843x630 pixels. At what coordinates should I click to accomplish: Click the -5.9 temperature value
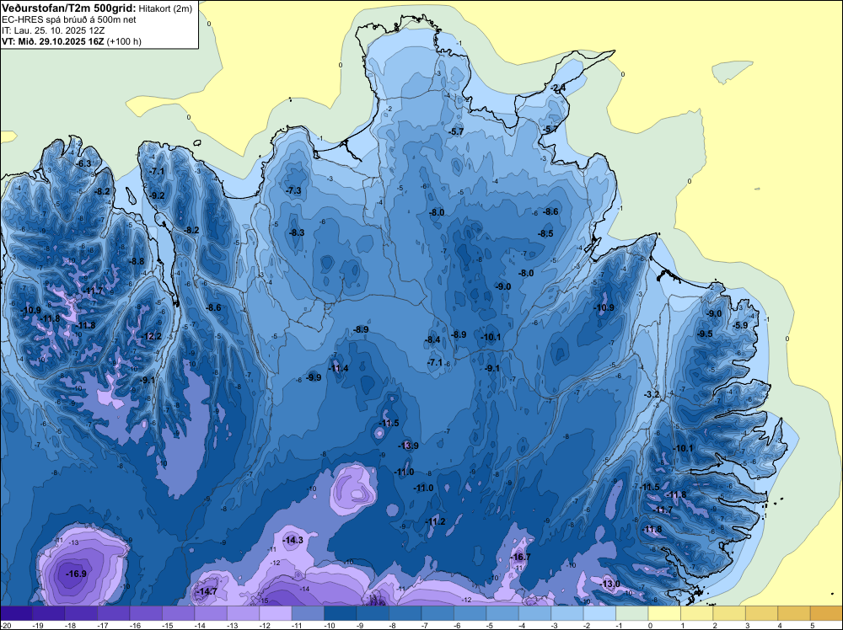point(740,325)
